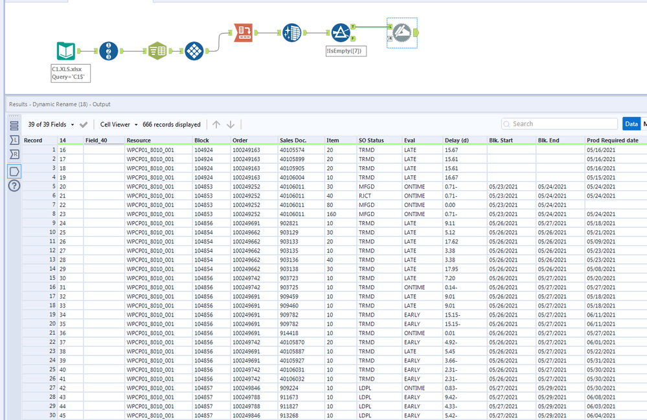Select Sales Doc. cell 40105574

[301, 150]
